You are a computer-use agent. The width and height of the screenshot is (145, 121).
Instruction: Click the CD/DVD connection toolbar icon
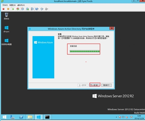coord(42,9)
